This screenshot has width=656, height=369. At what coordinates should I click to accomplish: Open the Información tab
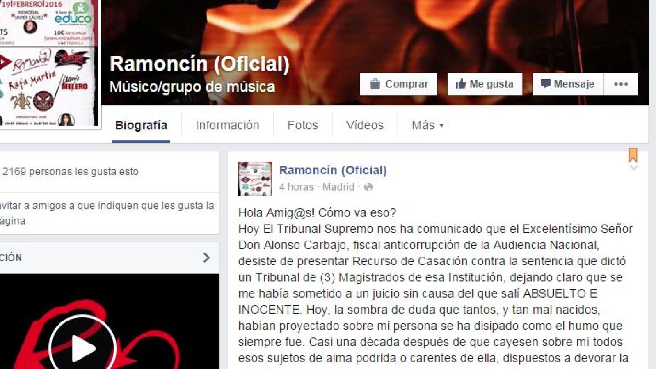coord(227,125)
